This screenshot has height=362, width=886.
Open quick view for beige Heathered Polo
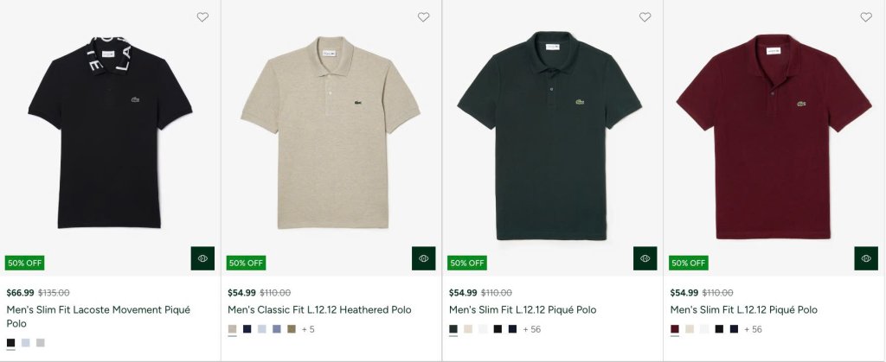tap(424, 258)
